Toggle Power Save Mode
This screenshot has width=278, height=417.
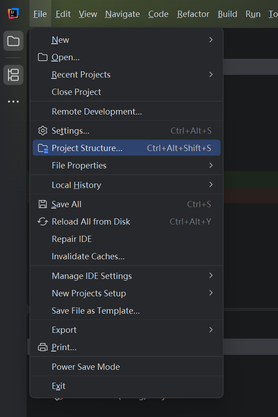[86, 367]
